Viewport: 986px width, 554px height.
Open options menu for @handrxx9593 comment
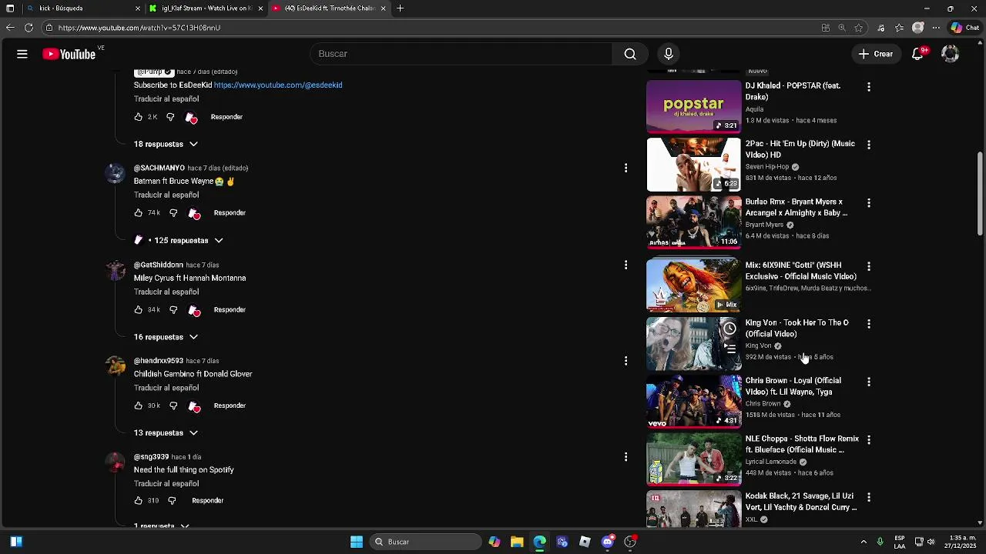625,361
